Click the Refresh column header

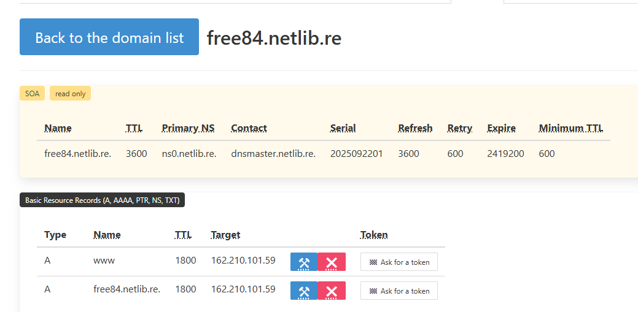415,128
